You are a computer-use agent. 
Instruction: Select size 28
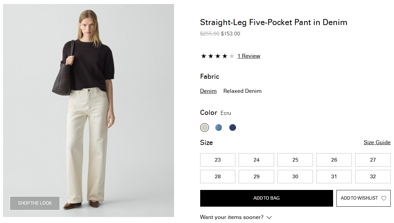tap(218, 177)
